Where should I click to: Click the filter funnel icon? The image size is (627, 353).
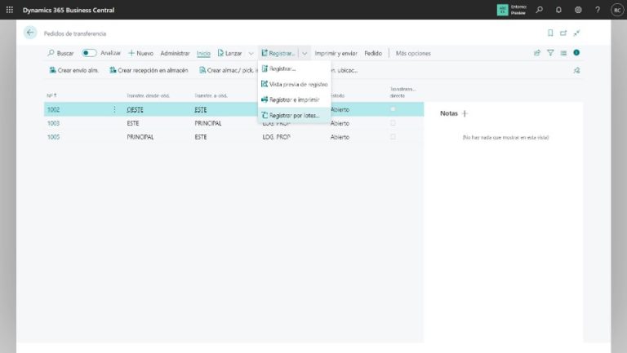(x=550, y=53)
